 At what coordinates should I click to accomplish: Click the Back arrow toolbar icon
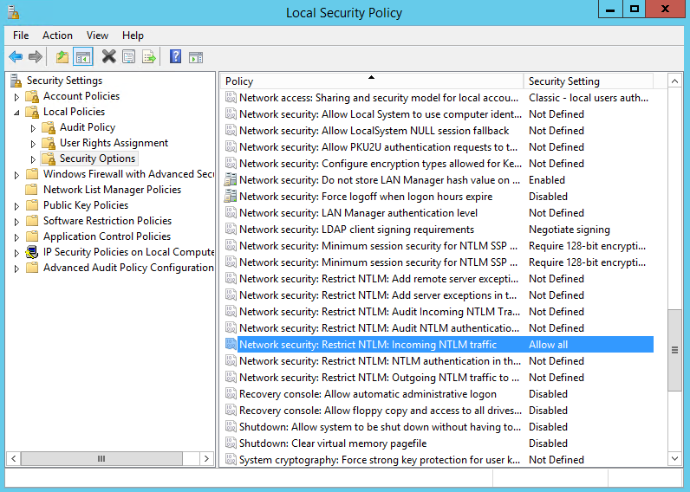pos(16,57)
